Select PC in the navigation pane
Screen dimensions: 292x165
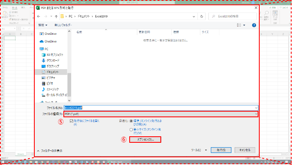point(44,49)
